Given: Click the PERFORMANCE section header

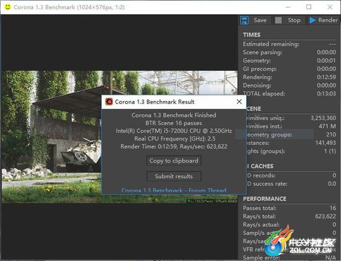Looking at the screenshot, I should (265, 199).
